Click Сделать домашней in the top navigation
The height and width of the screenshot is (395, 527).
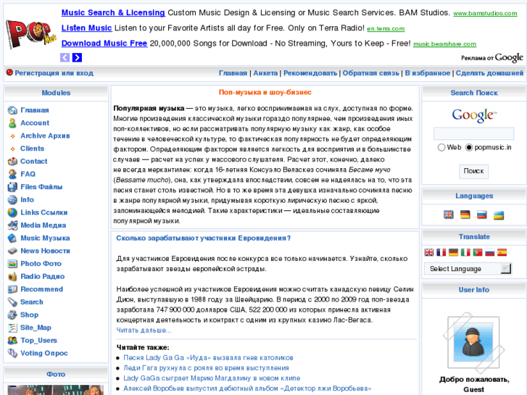click(489, 73)
